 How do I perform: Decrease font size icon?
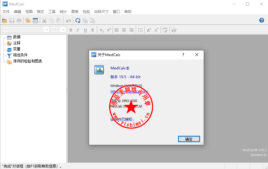[156, 30]
